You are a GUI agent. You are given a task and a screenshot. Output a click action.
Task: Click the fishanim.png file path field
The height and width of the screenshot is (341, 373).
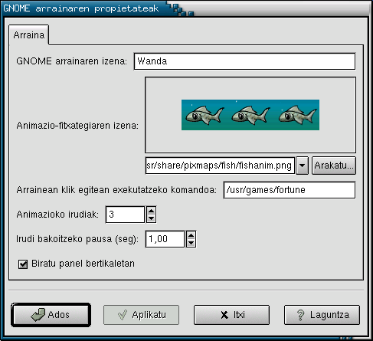220,166
